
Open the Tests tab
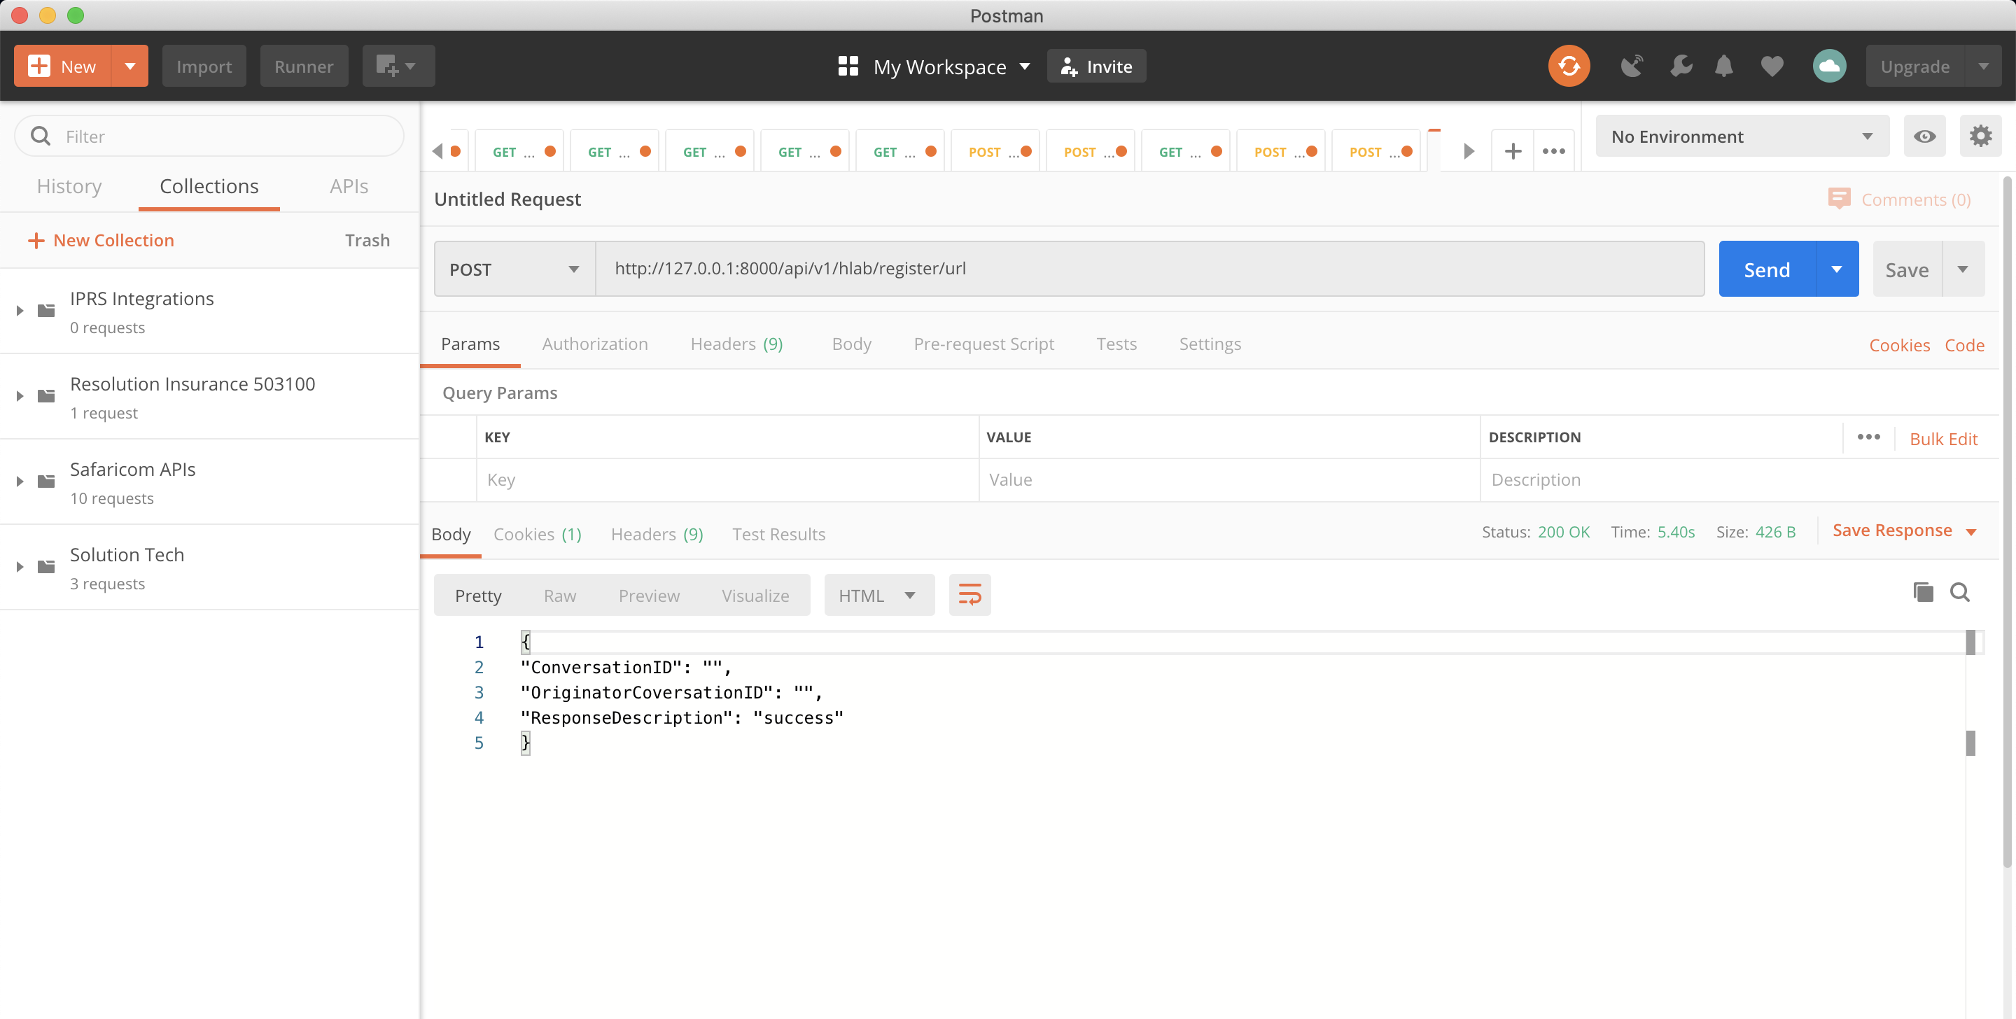(1115, 344)
